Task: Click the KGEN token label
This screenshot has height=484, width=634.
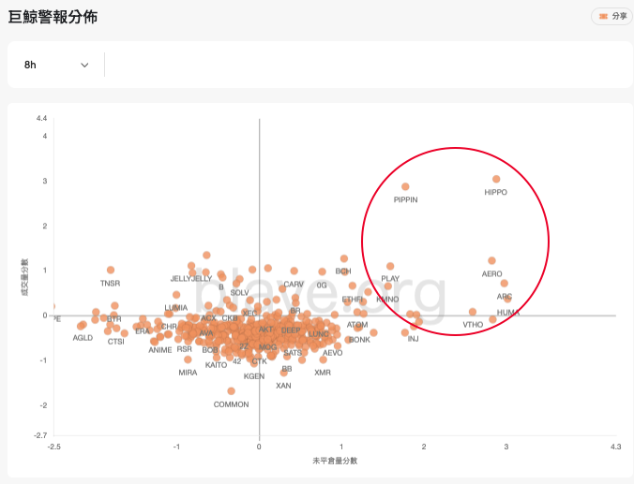Action: click(254, 376)
